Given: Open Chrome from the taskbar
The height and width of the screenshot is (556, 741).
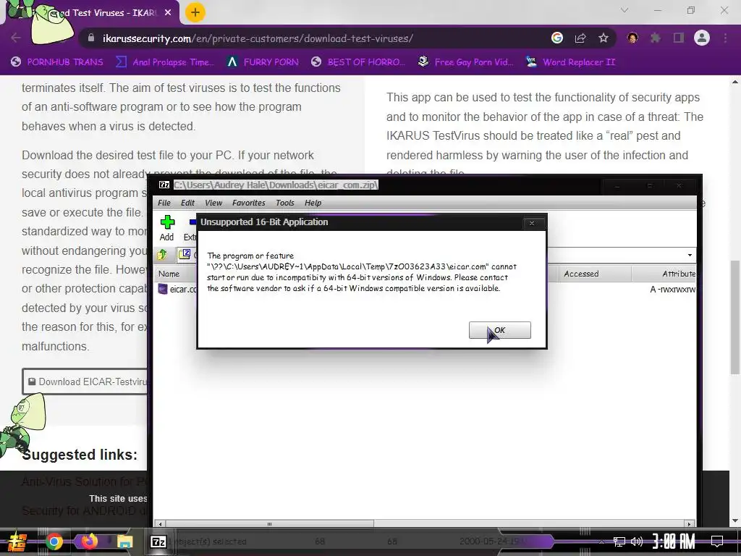Looking at the screenshot, I should pyautogui.click(x=54, y=542).
